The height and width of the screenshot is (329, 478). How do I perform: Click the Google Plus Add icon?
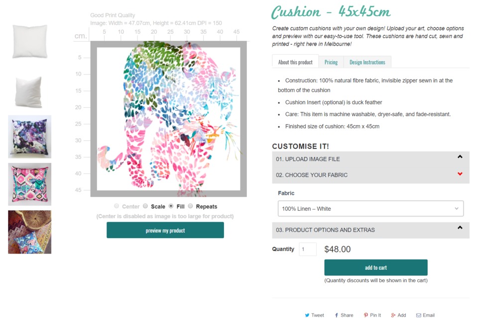393,315
